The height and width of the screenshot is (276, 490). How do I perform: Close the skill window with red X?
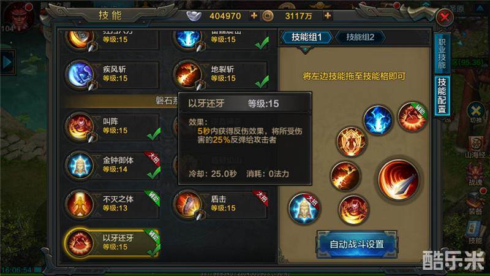445,17
